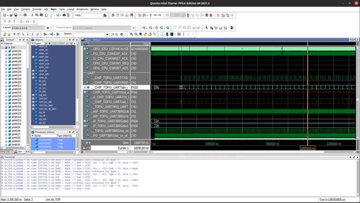360x203 pixels.
Task: Click the Zoom In magnifier icon
Action: coord(131,34)
